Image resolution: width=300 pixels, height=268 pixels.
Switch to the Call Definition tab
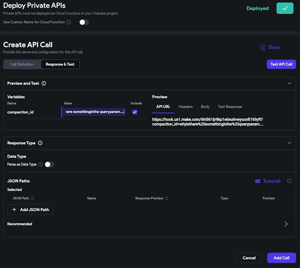click(x=22, y=64)
